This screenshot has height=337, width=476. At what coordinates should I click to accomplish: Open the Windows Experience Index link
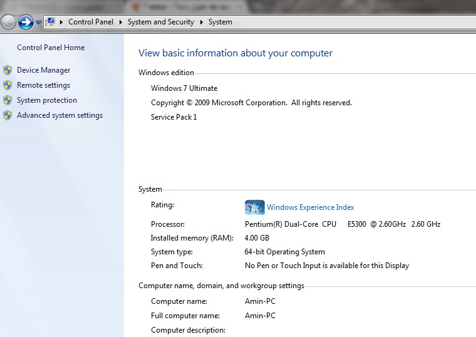tap(310, 207)
